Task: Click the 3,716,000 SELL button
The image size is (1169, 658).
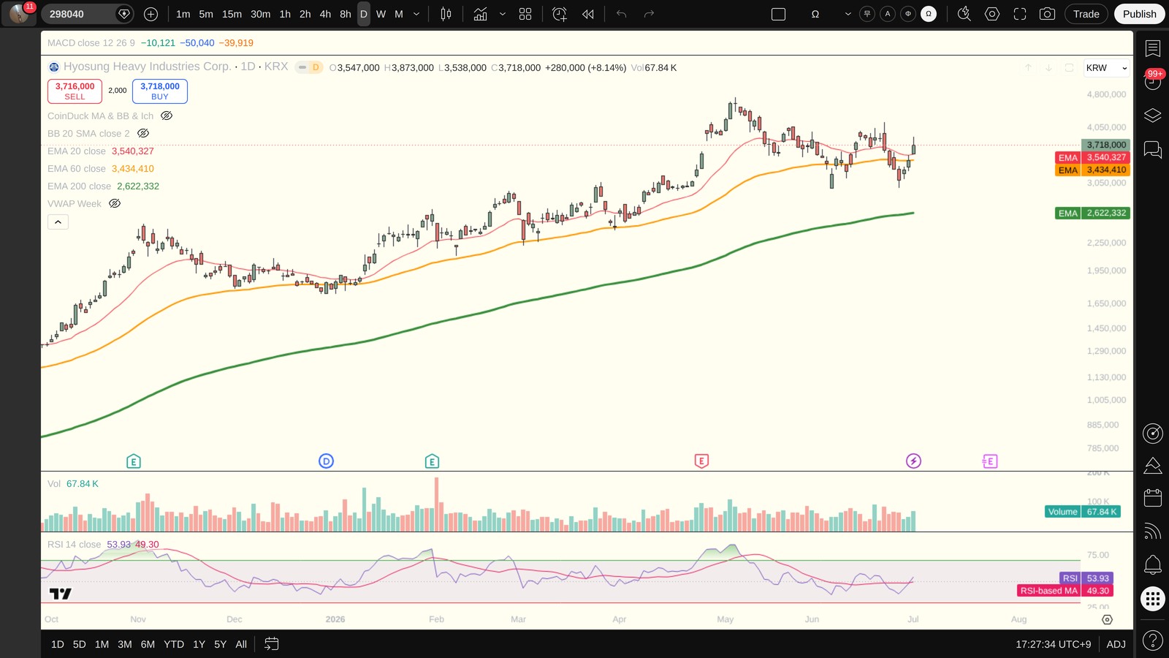Action: click(75, 91)
